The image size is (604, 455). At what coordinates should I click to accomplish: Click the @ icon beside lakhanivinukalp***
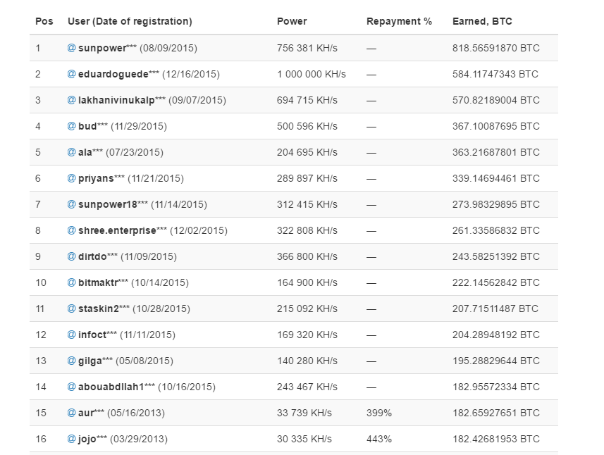(x=71, y=100)
